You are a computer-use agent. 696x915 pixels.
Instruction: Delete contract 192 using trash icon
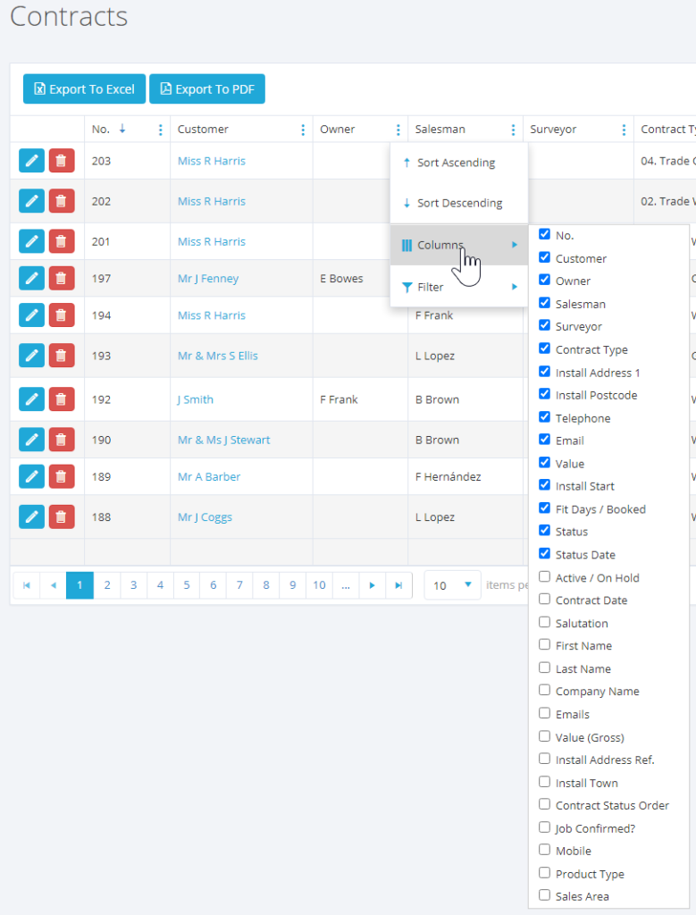pyautogui.click(x=61, y=399)
